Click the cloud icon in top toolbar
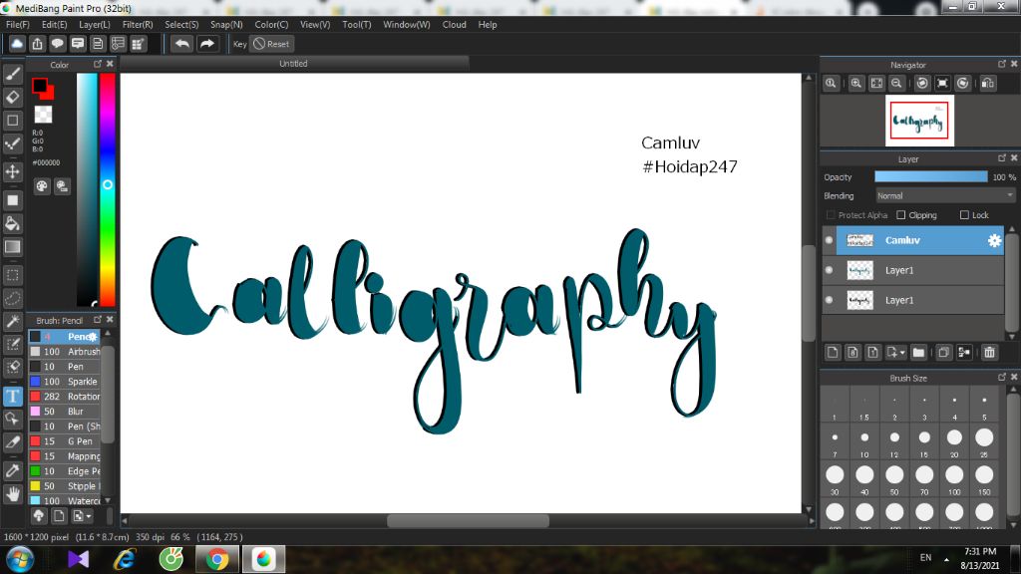 click(x=17, y=44)
